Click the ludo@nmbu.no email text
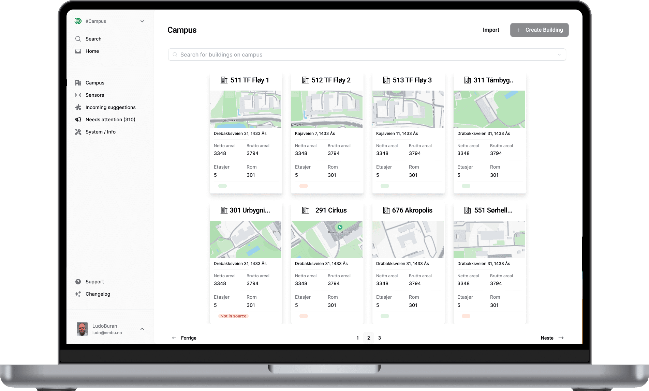The image size is (649, 391). coord(107,333)
